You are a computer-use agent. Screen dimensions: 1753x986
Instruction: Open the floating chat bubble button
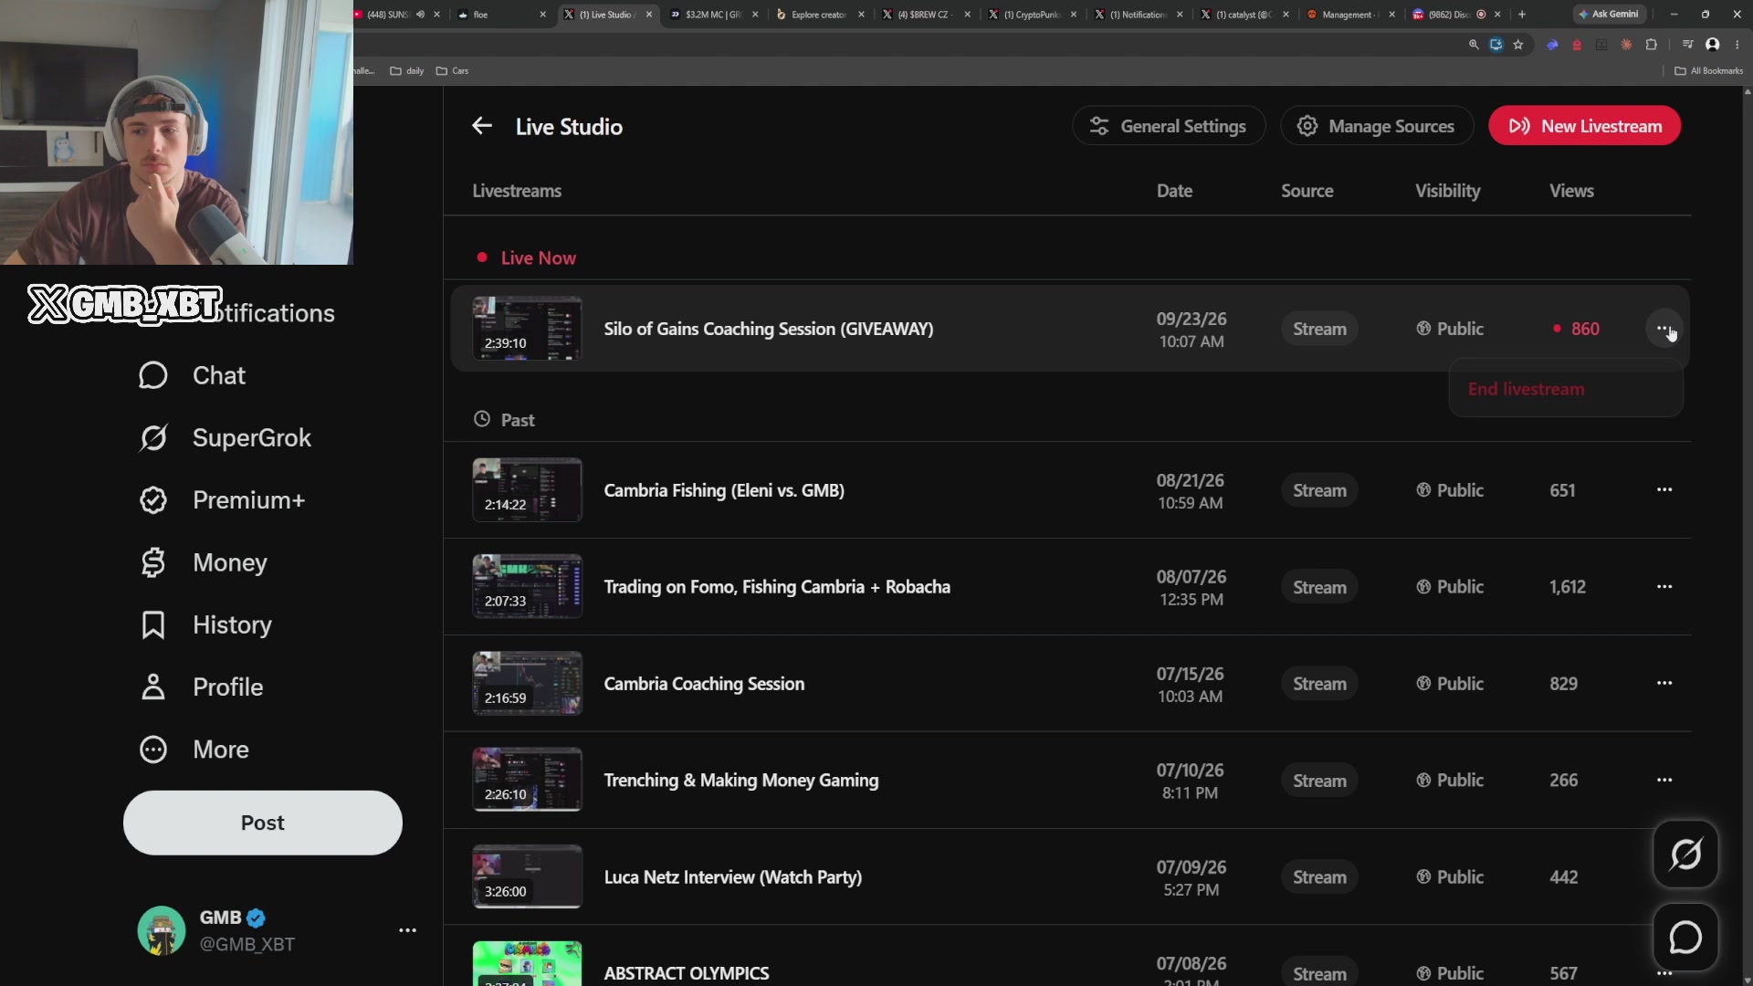(x=1685, y=938)
